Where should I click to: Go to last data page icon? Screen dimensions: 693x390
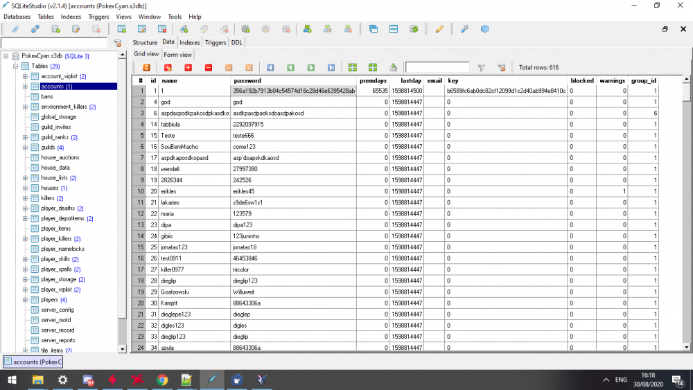[331, 68]
